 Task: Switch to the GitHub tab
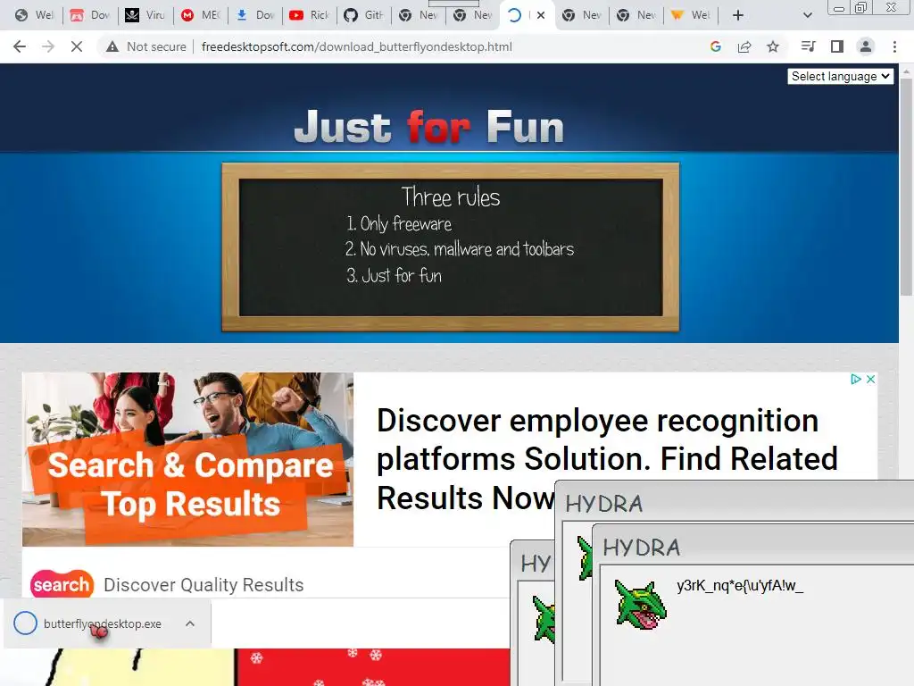363,15
